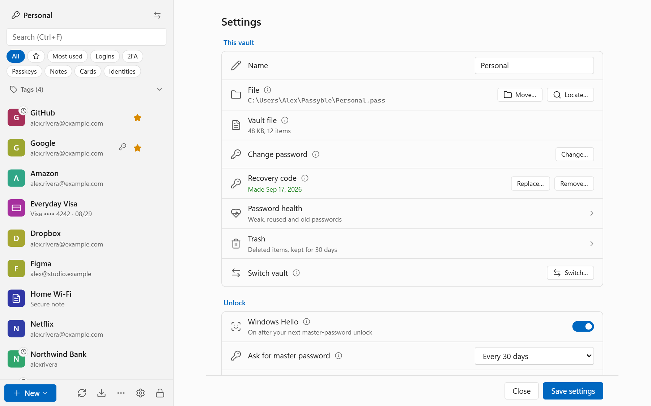Screen dimensions: 651x406
Task: Click the star icon on the Google entry
Action: coord(137,148)
